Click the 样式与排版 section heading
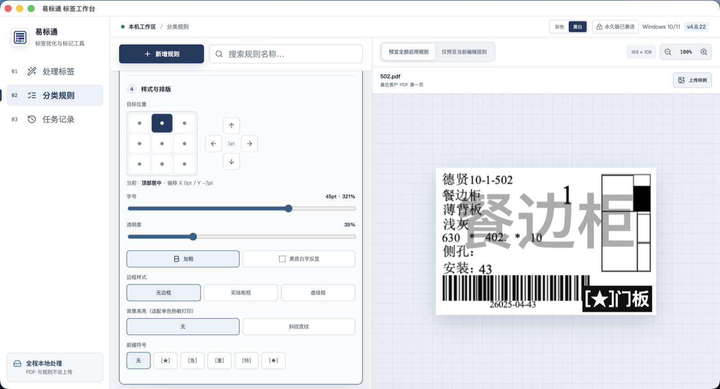 156,89
